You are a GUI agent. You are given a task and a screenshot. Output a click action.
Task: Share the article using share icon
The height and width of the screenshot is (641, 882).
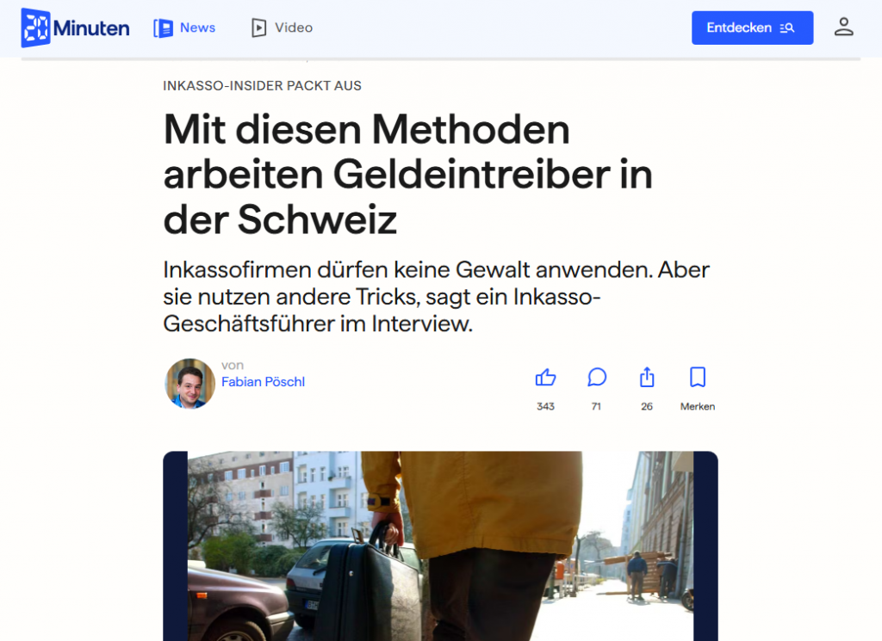pos(647,377)
